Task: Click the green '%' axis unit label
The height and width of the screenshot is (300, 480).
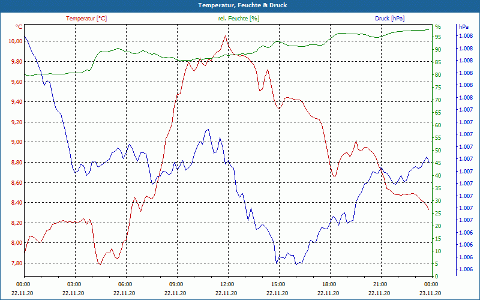Action: [438, 27]
